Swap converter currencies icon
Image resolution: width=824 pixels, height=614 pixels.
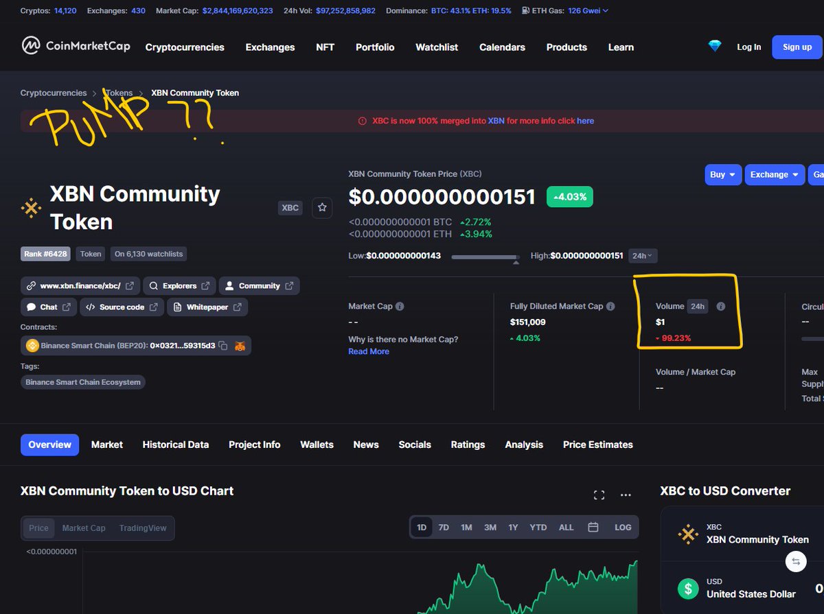[796, 562]
